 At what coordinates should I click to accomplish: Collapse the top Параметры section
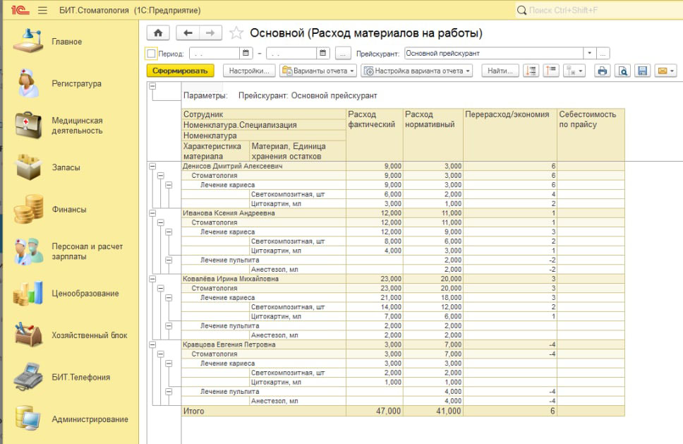point(152,86)
